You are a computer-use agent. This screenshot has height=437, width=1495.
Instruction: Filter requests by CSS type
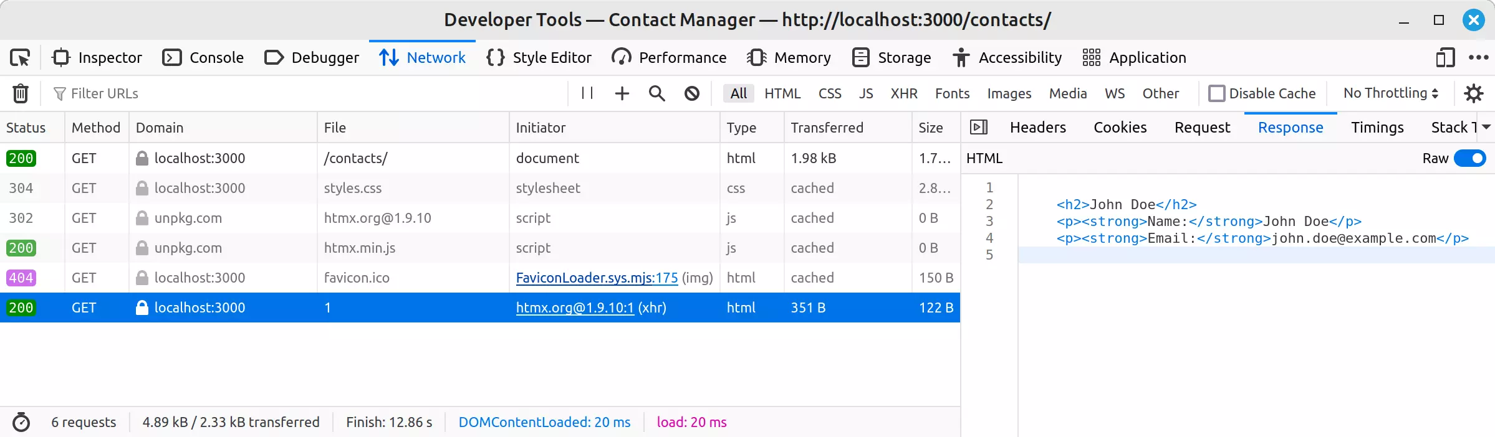pyautogui.click(x=830, y=93)
